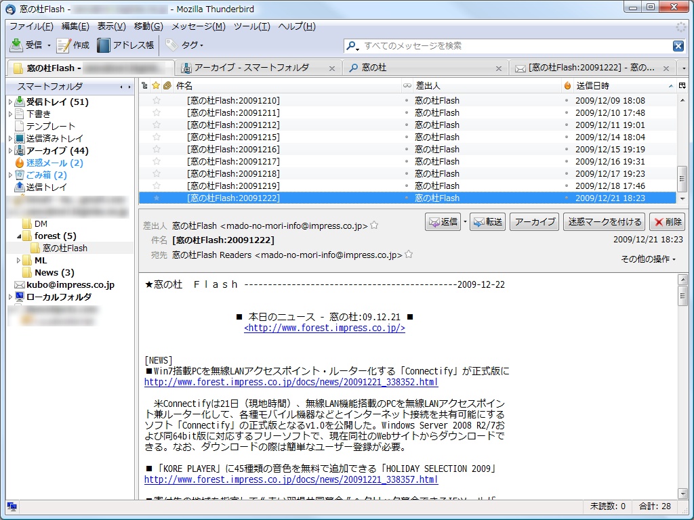The height and width of the screenshot is (520, 694).
Task: Open the 移動 menu
Action: point(148,26)
